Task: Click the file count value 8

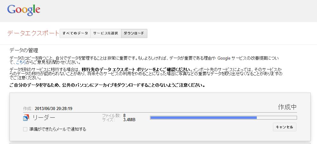Action: coord(124,116)
